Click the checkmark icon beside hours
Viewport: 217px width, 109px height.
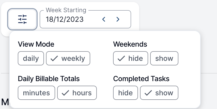(x=65, y=93)
